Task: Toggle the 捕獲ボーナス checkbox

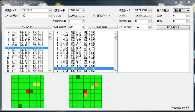Action: pos(95,16)
